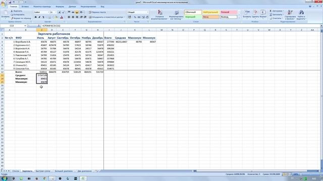Open the Формат cells menu
Viewport: 323px width, 181px height.
263,14
